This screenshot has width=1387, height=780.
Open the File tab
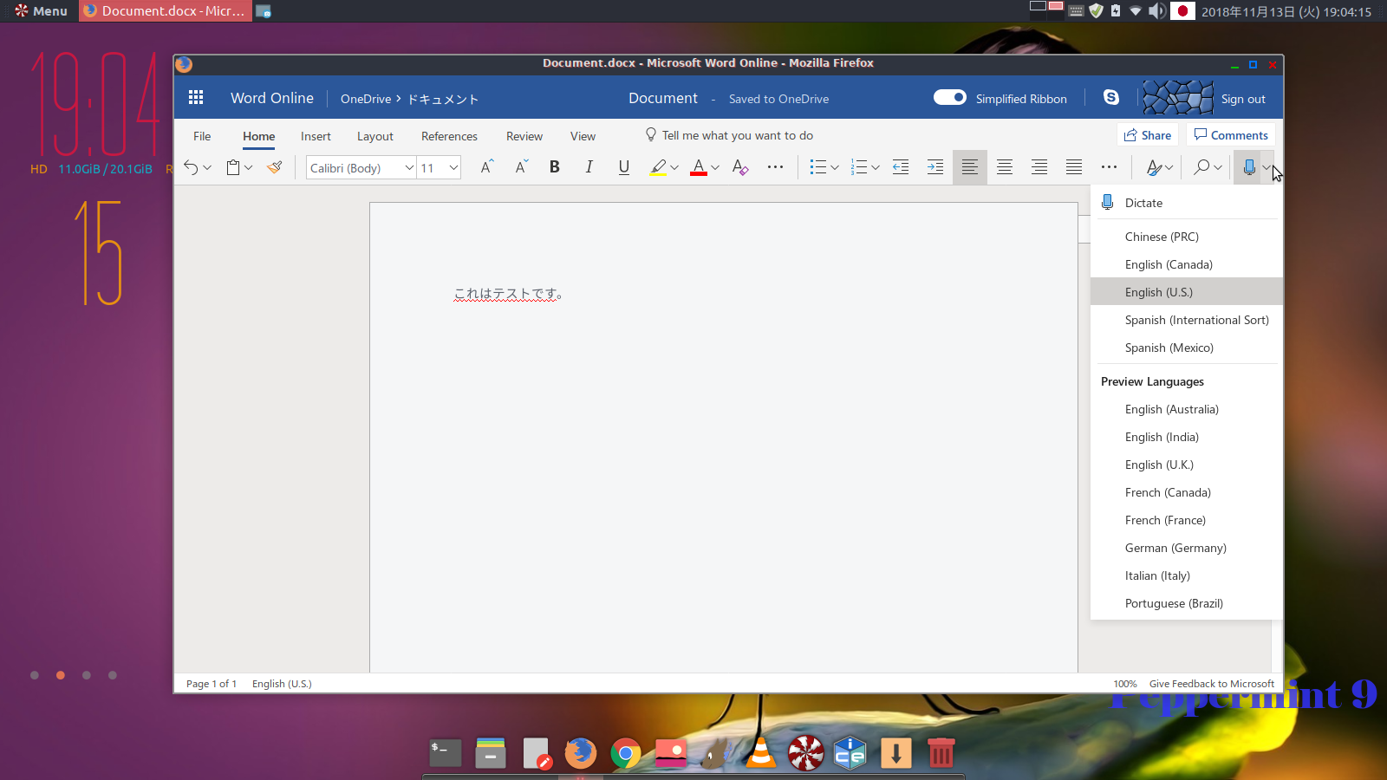202,136
